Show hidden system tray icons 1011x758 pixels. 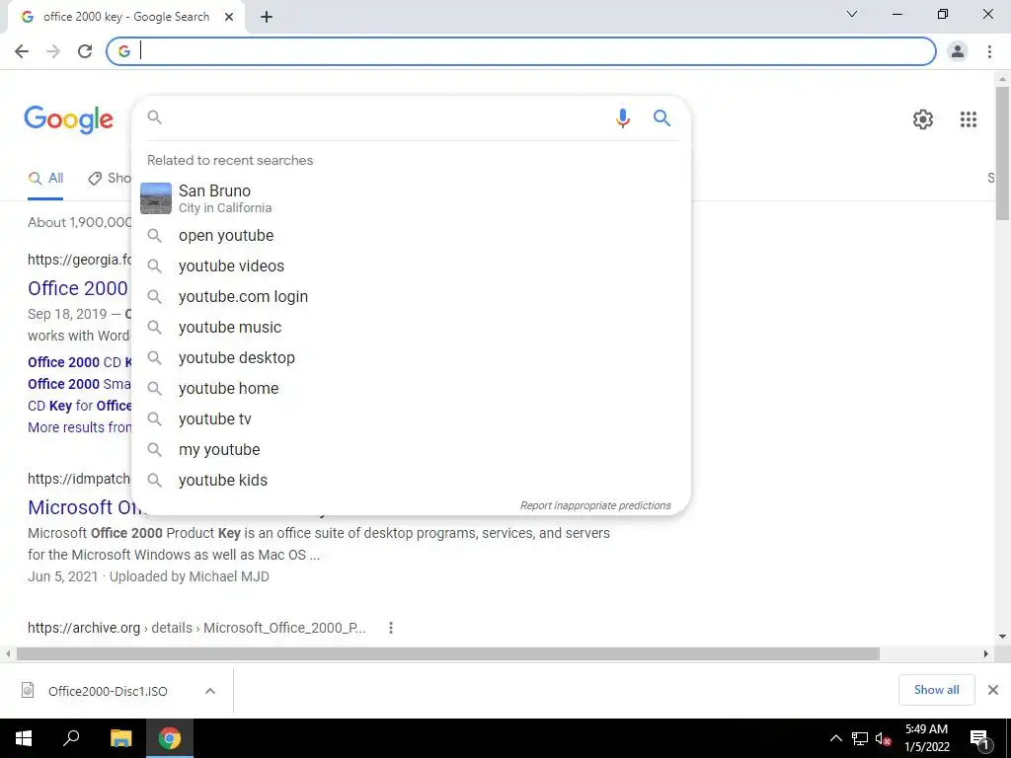(x=835, y=738)
